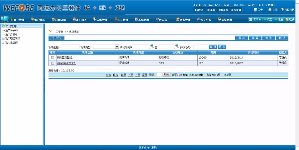Open the 供应商 menu

161,20
